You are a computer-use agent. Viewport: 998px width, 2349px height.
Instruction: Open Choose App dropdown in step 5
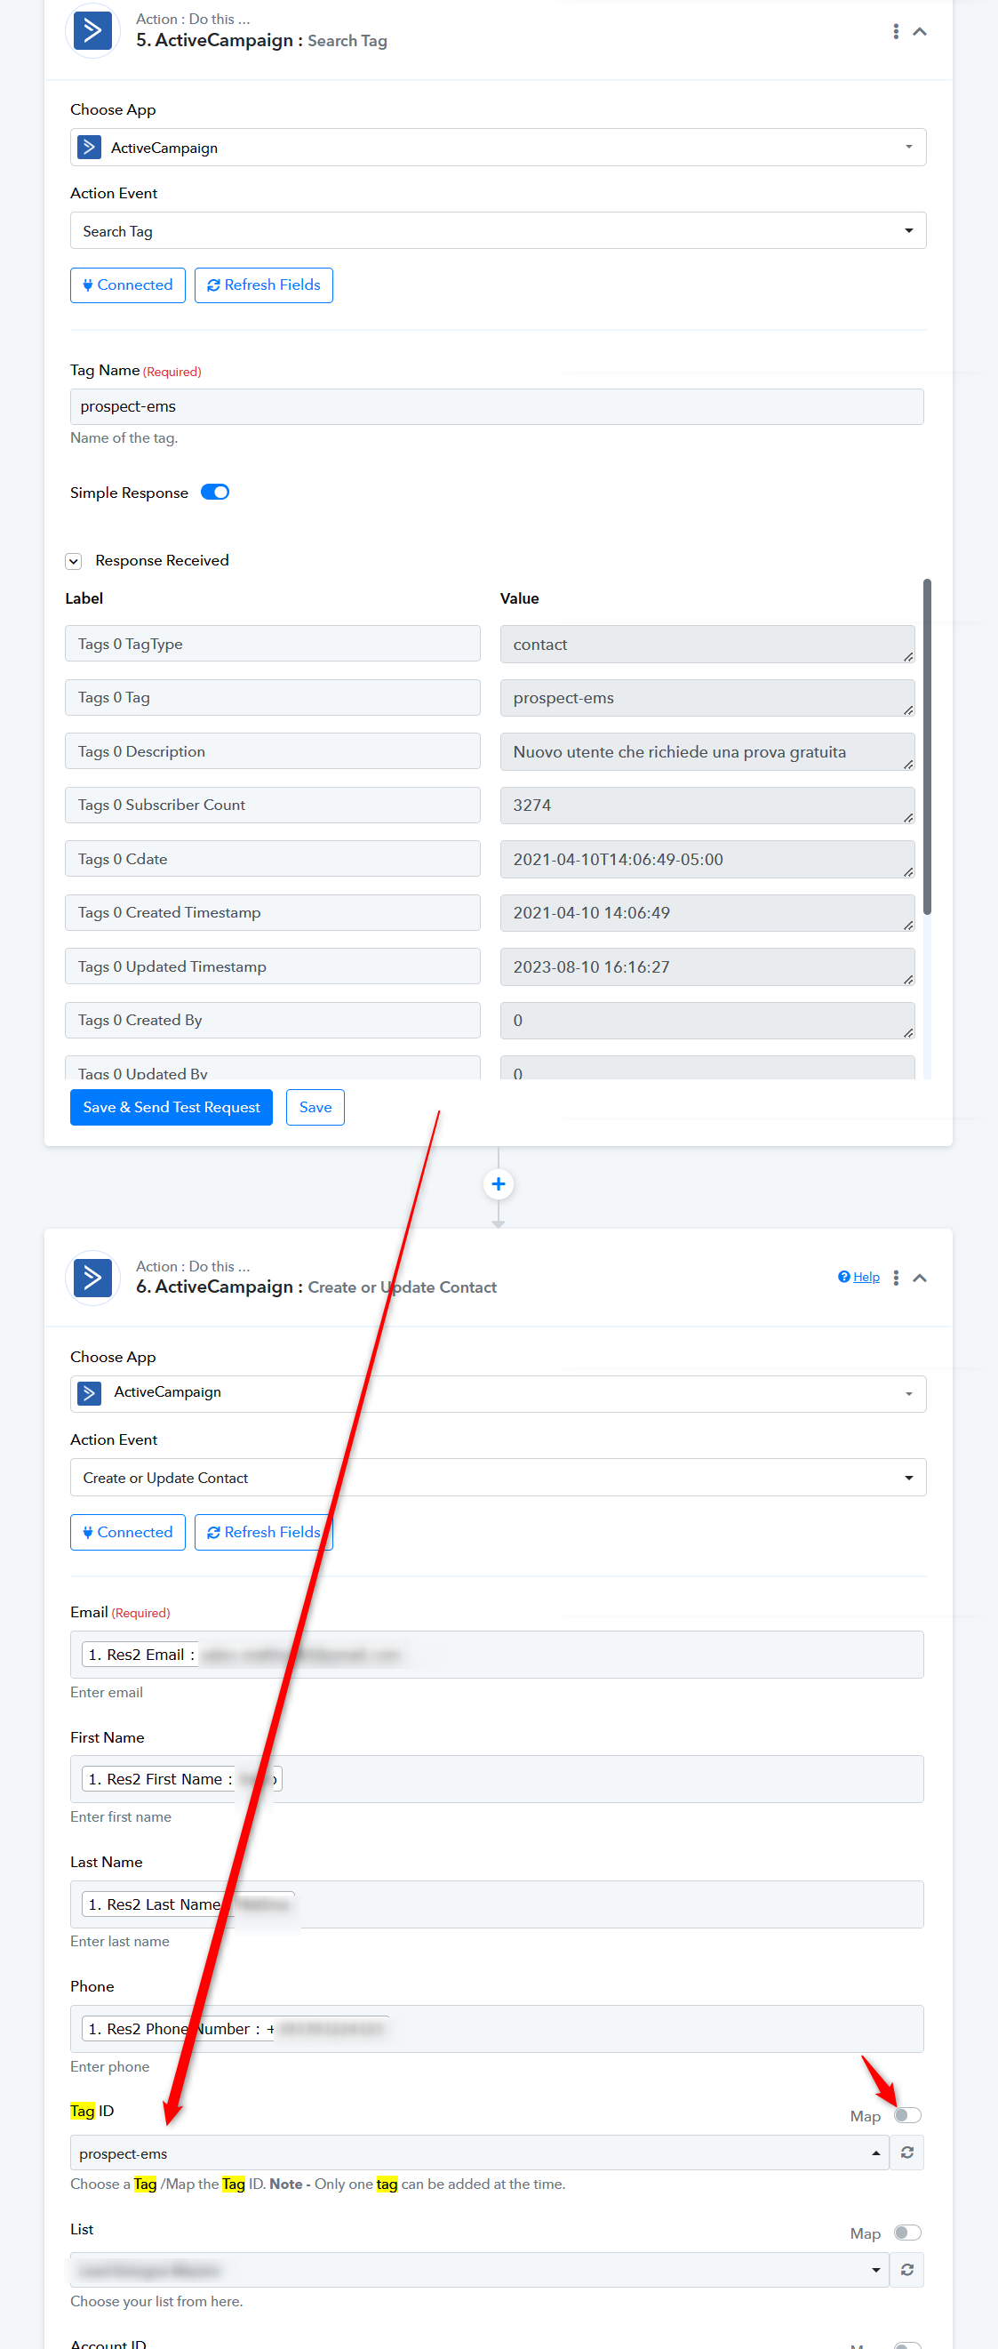(498, 147)
